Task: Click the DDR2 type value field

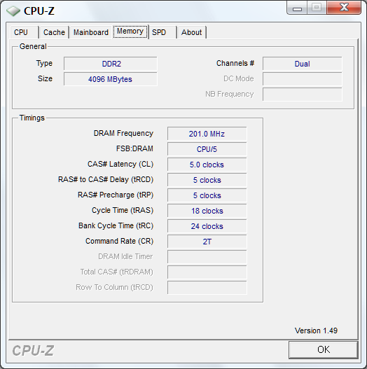Action: click(x=111, y=64)
